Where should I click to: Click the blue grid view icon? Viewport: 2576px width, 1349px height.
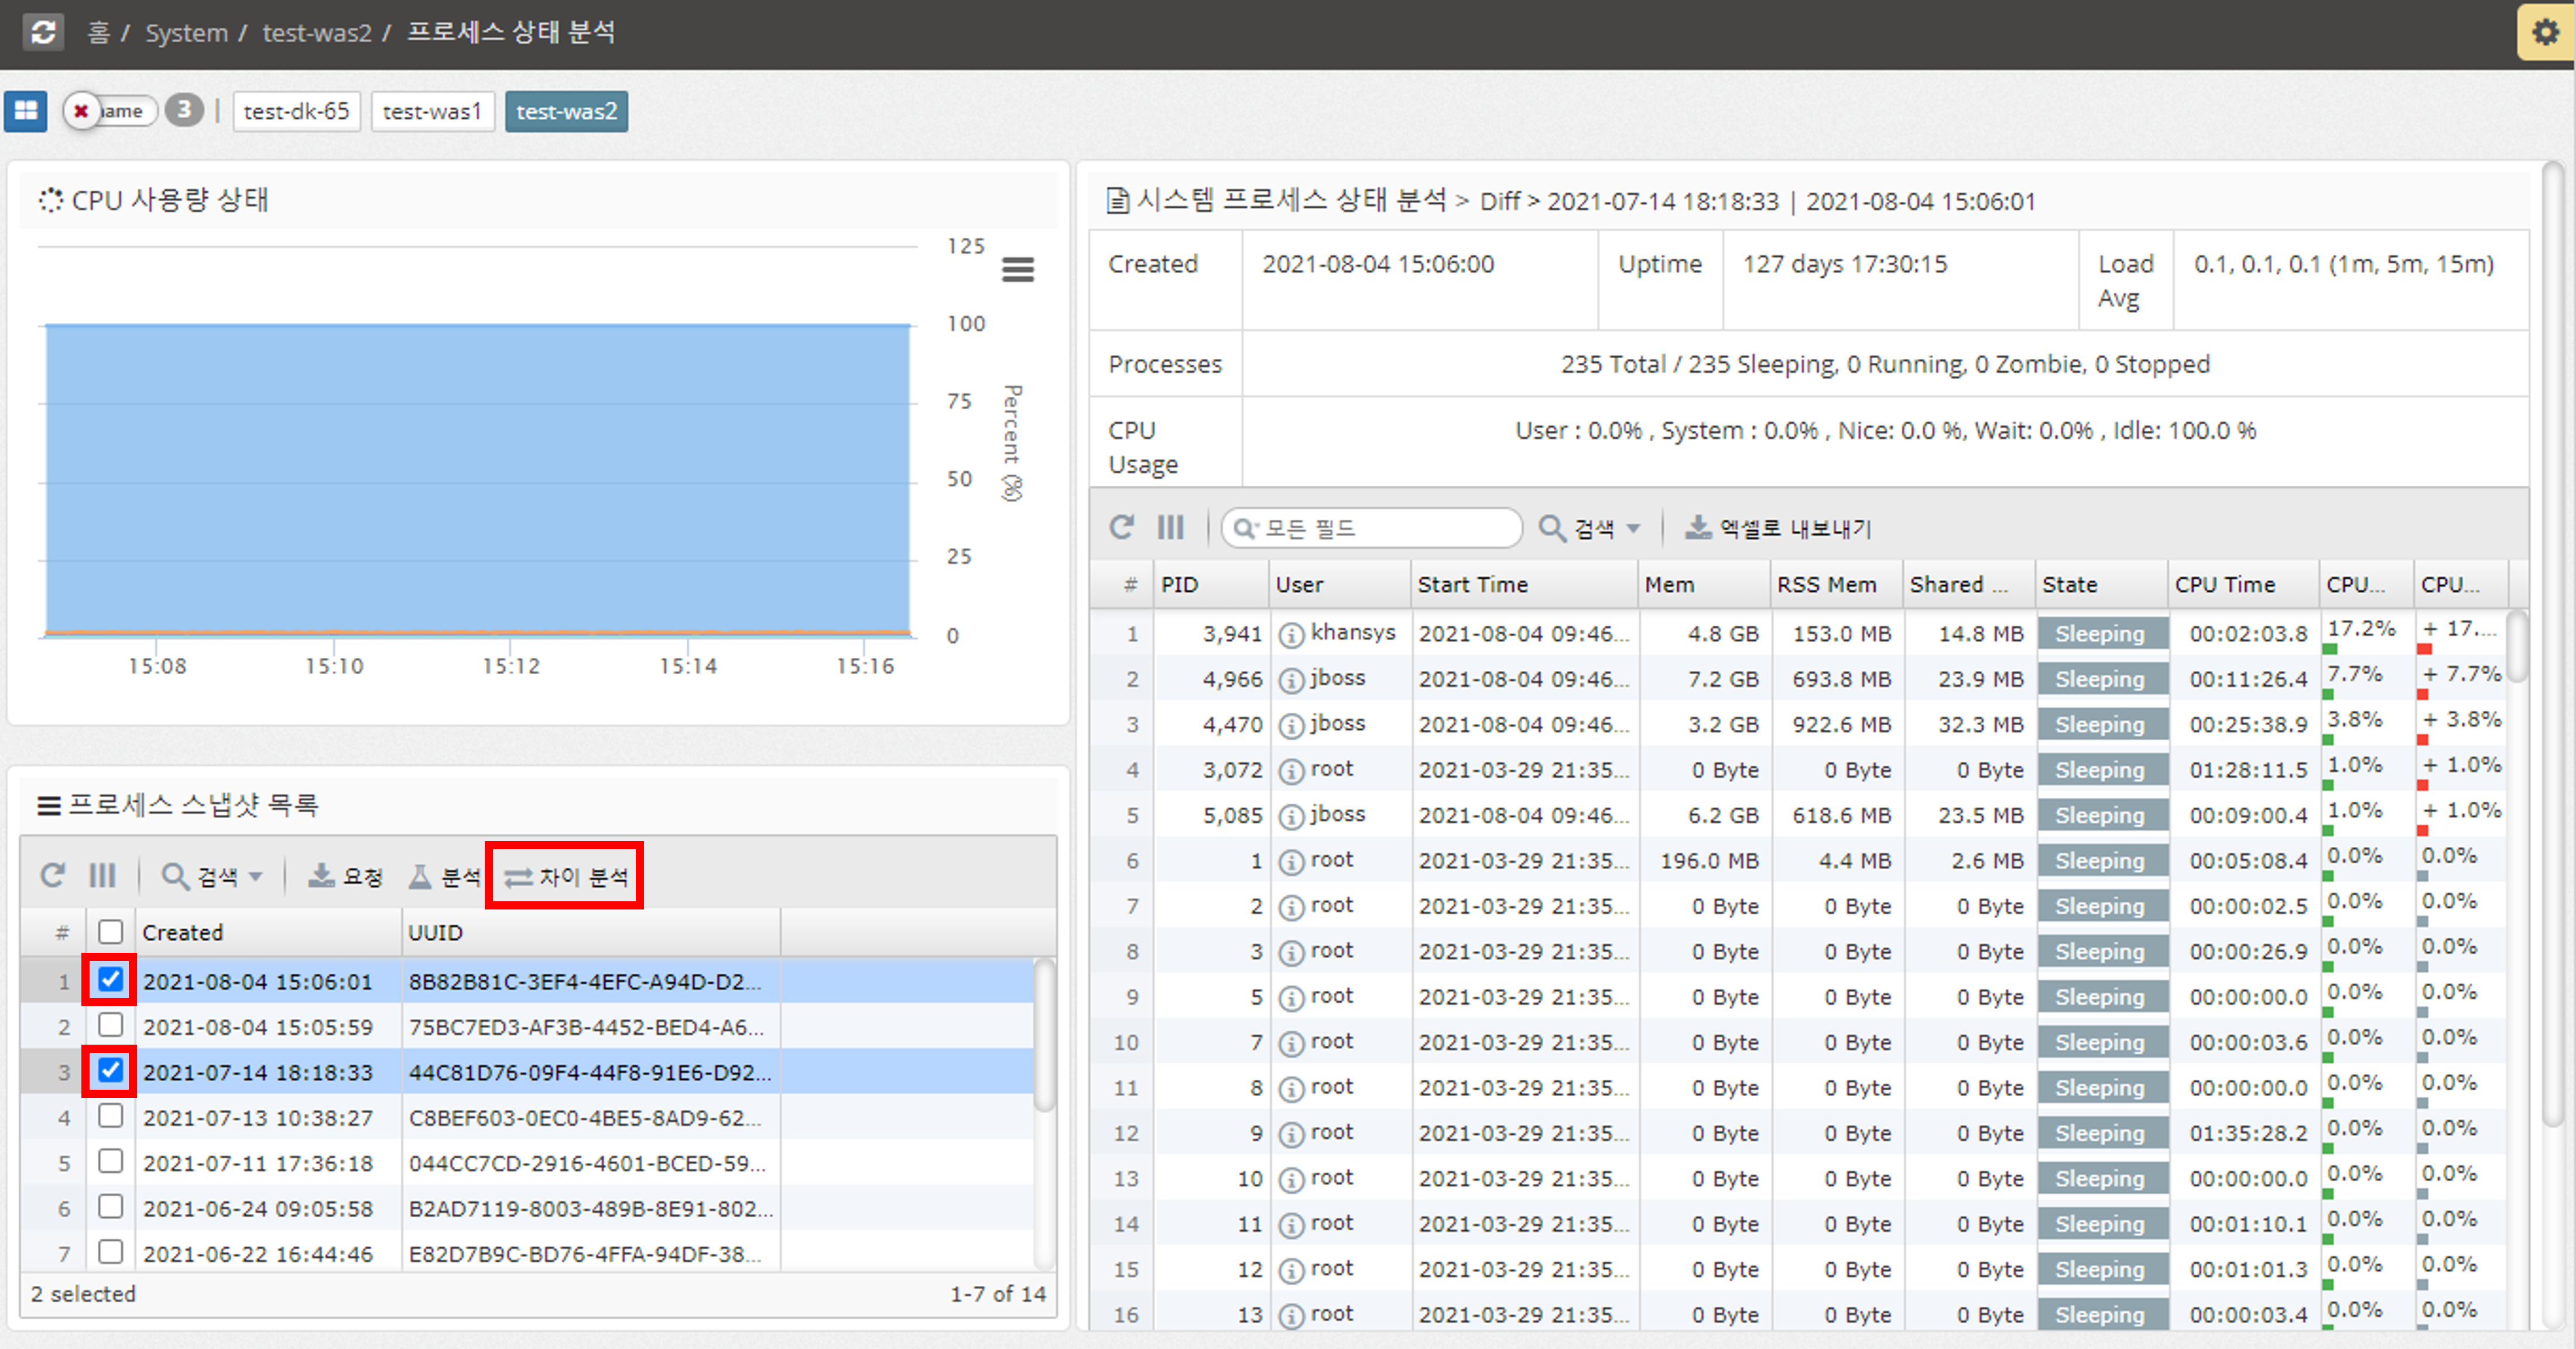[x=26, y=111]
